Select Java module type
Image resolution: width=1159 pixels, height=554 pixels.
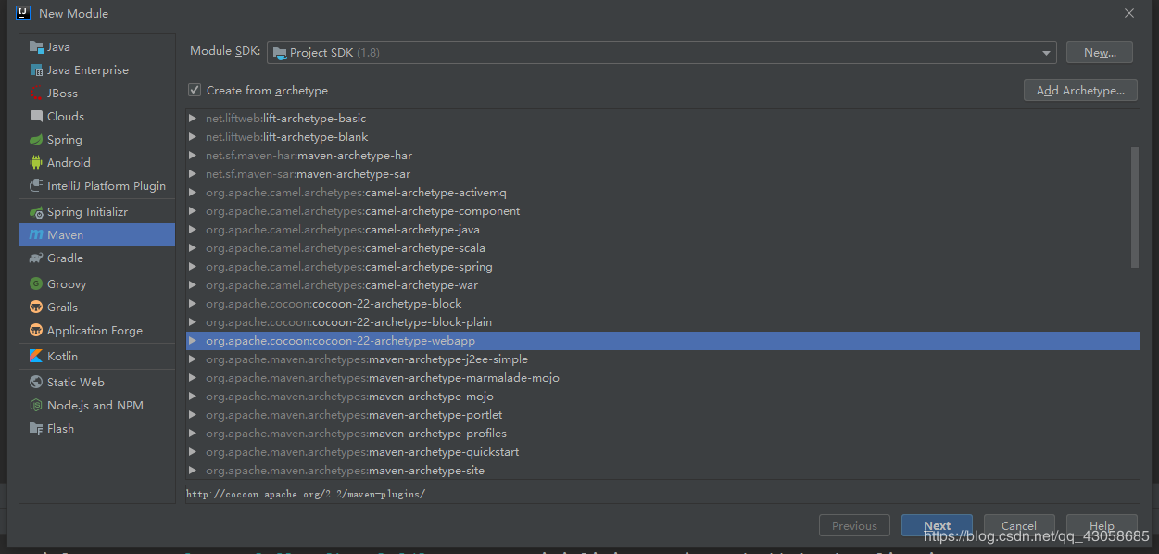tap(97, 47)
